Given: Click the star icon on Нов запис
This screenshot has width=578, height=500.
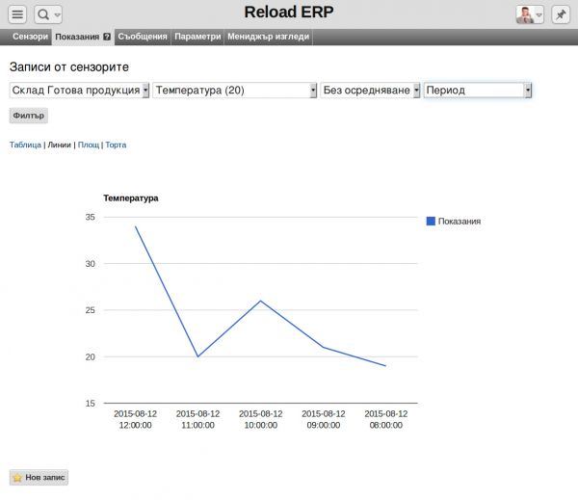Looking at the screenshot, I should click(17, 478).
